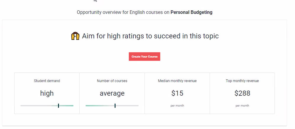
Task: Select the Median monthly revenue label
Action: pos(177,81)
